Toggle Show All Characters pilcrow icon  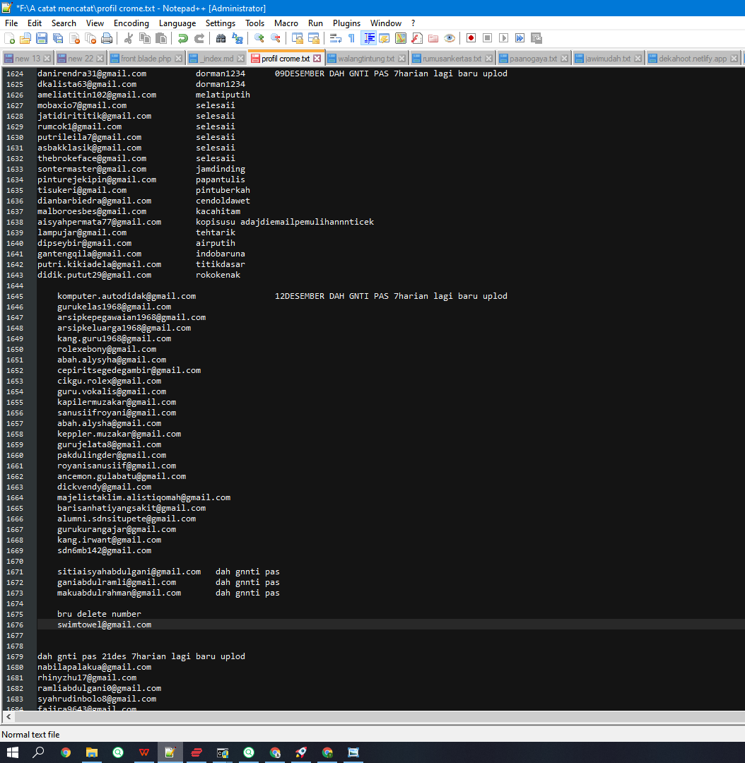click(351, 38)
